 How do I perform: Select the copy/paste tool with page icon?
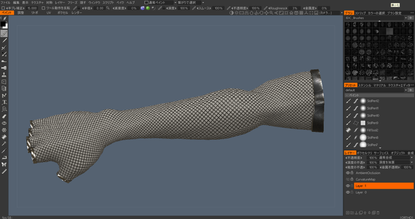(x=4, y=89)
